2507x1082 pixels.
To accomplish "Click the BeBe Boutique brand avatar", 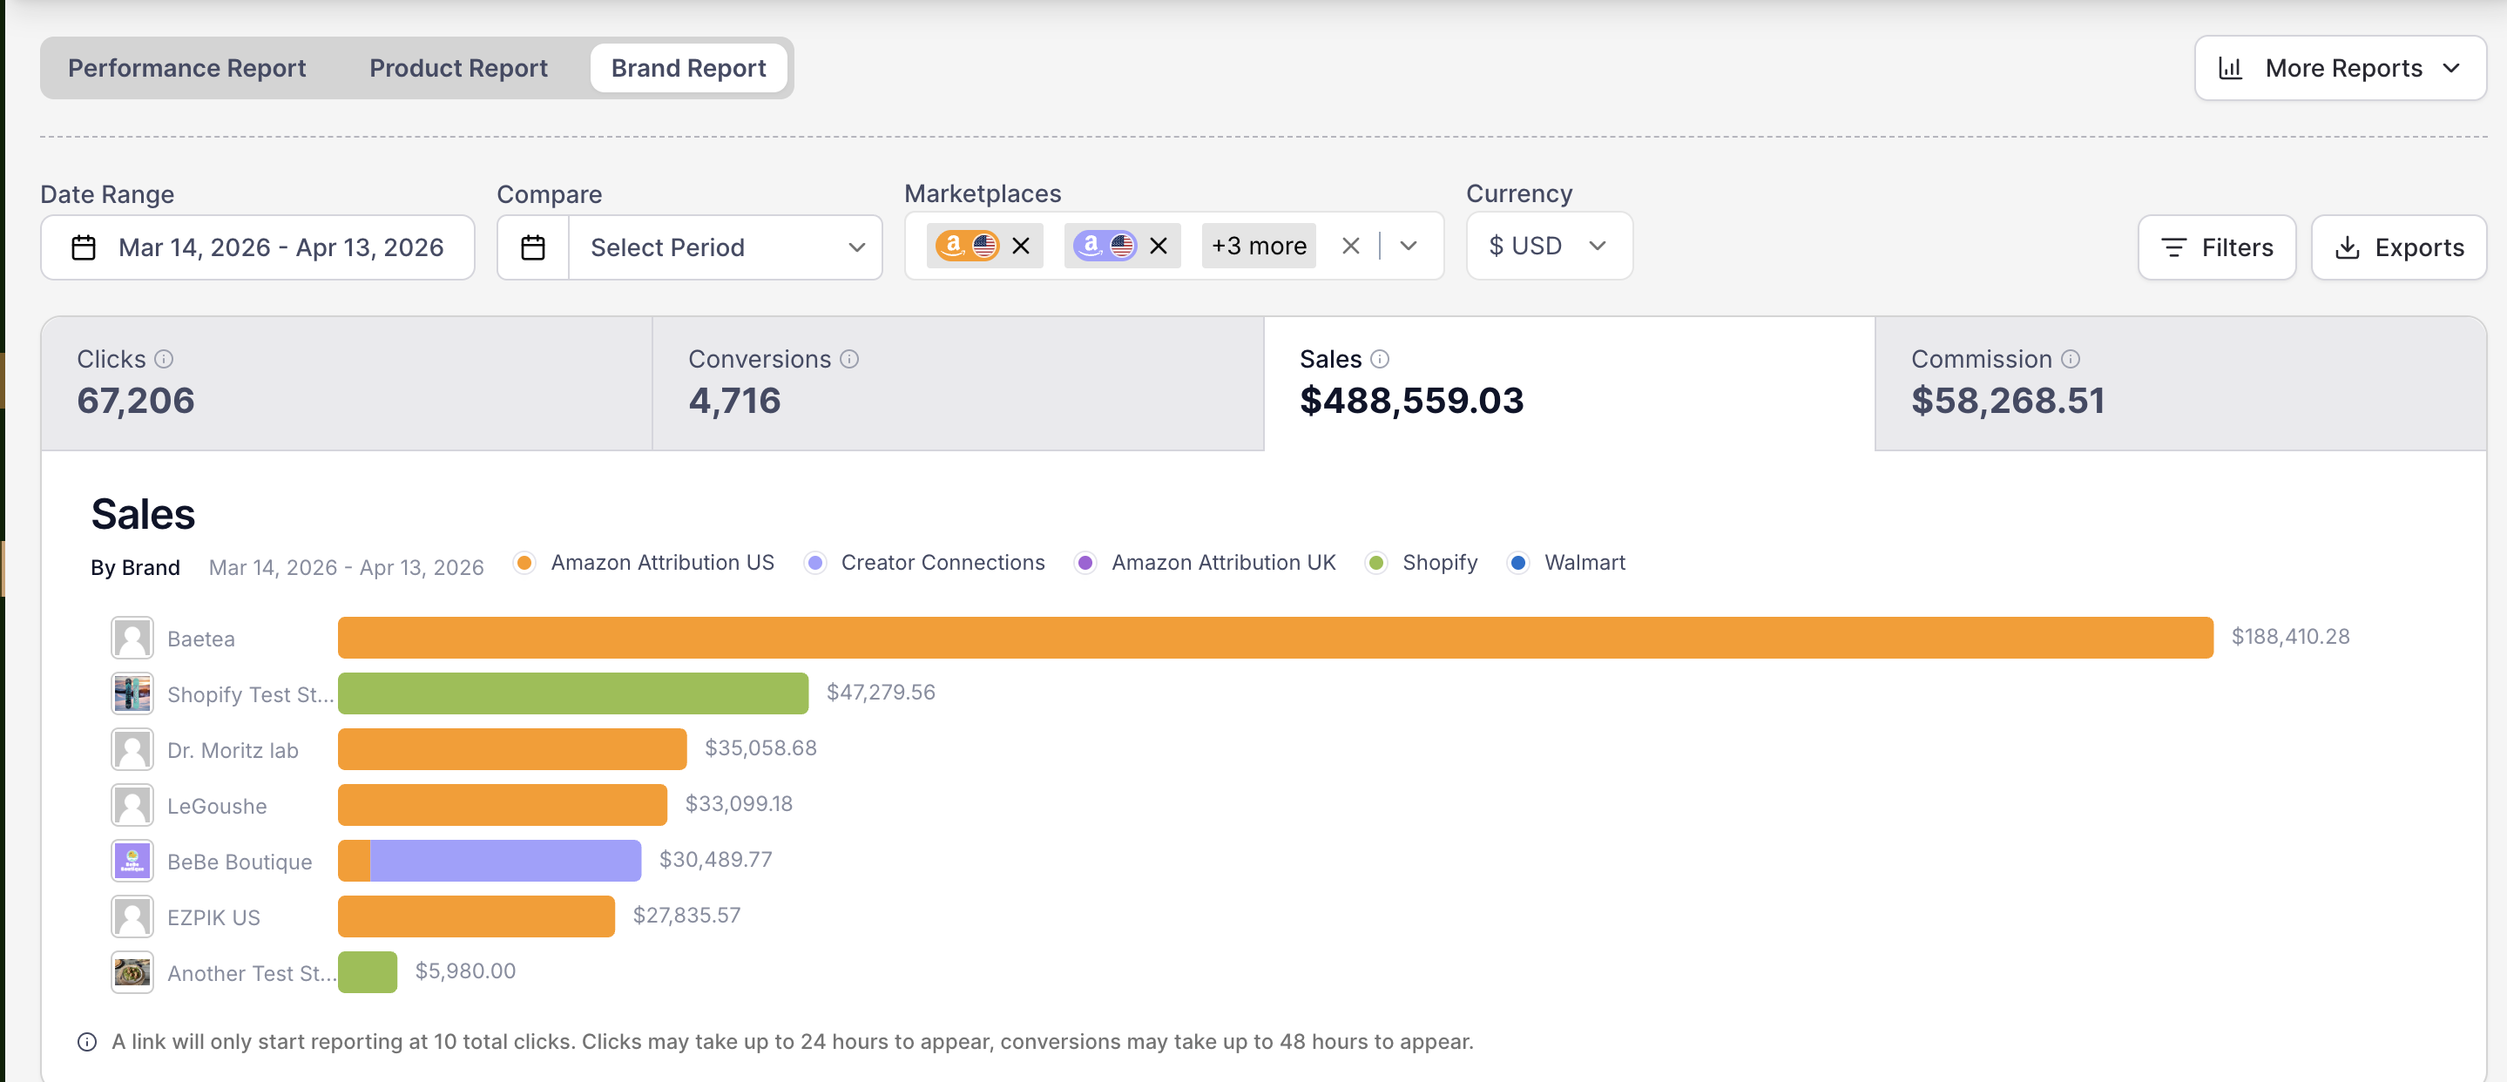I will pos(132,860).
